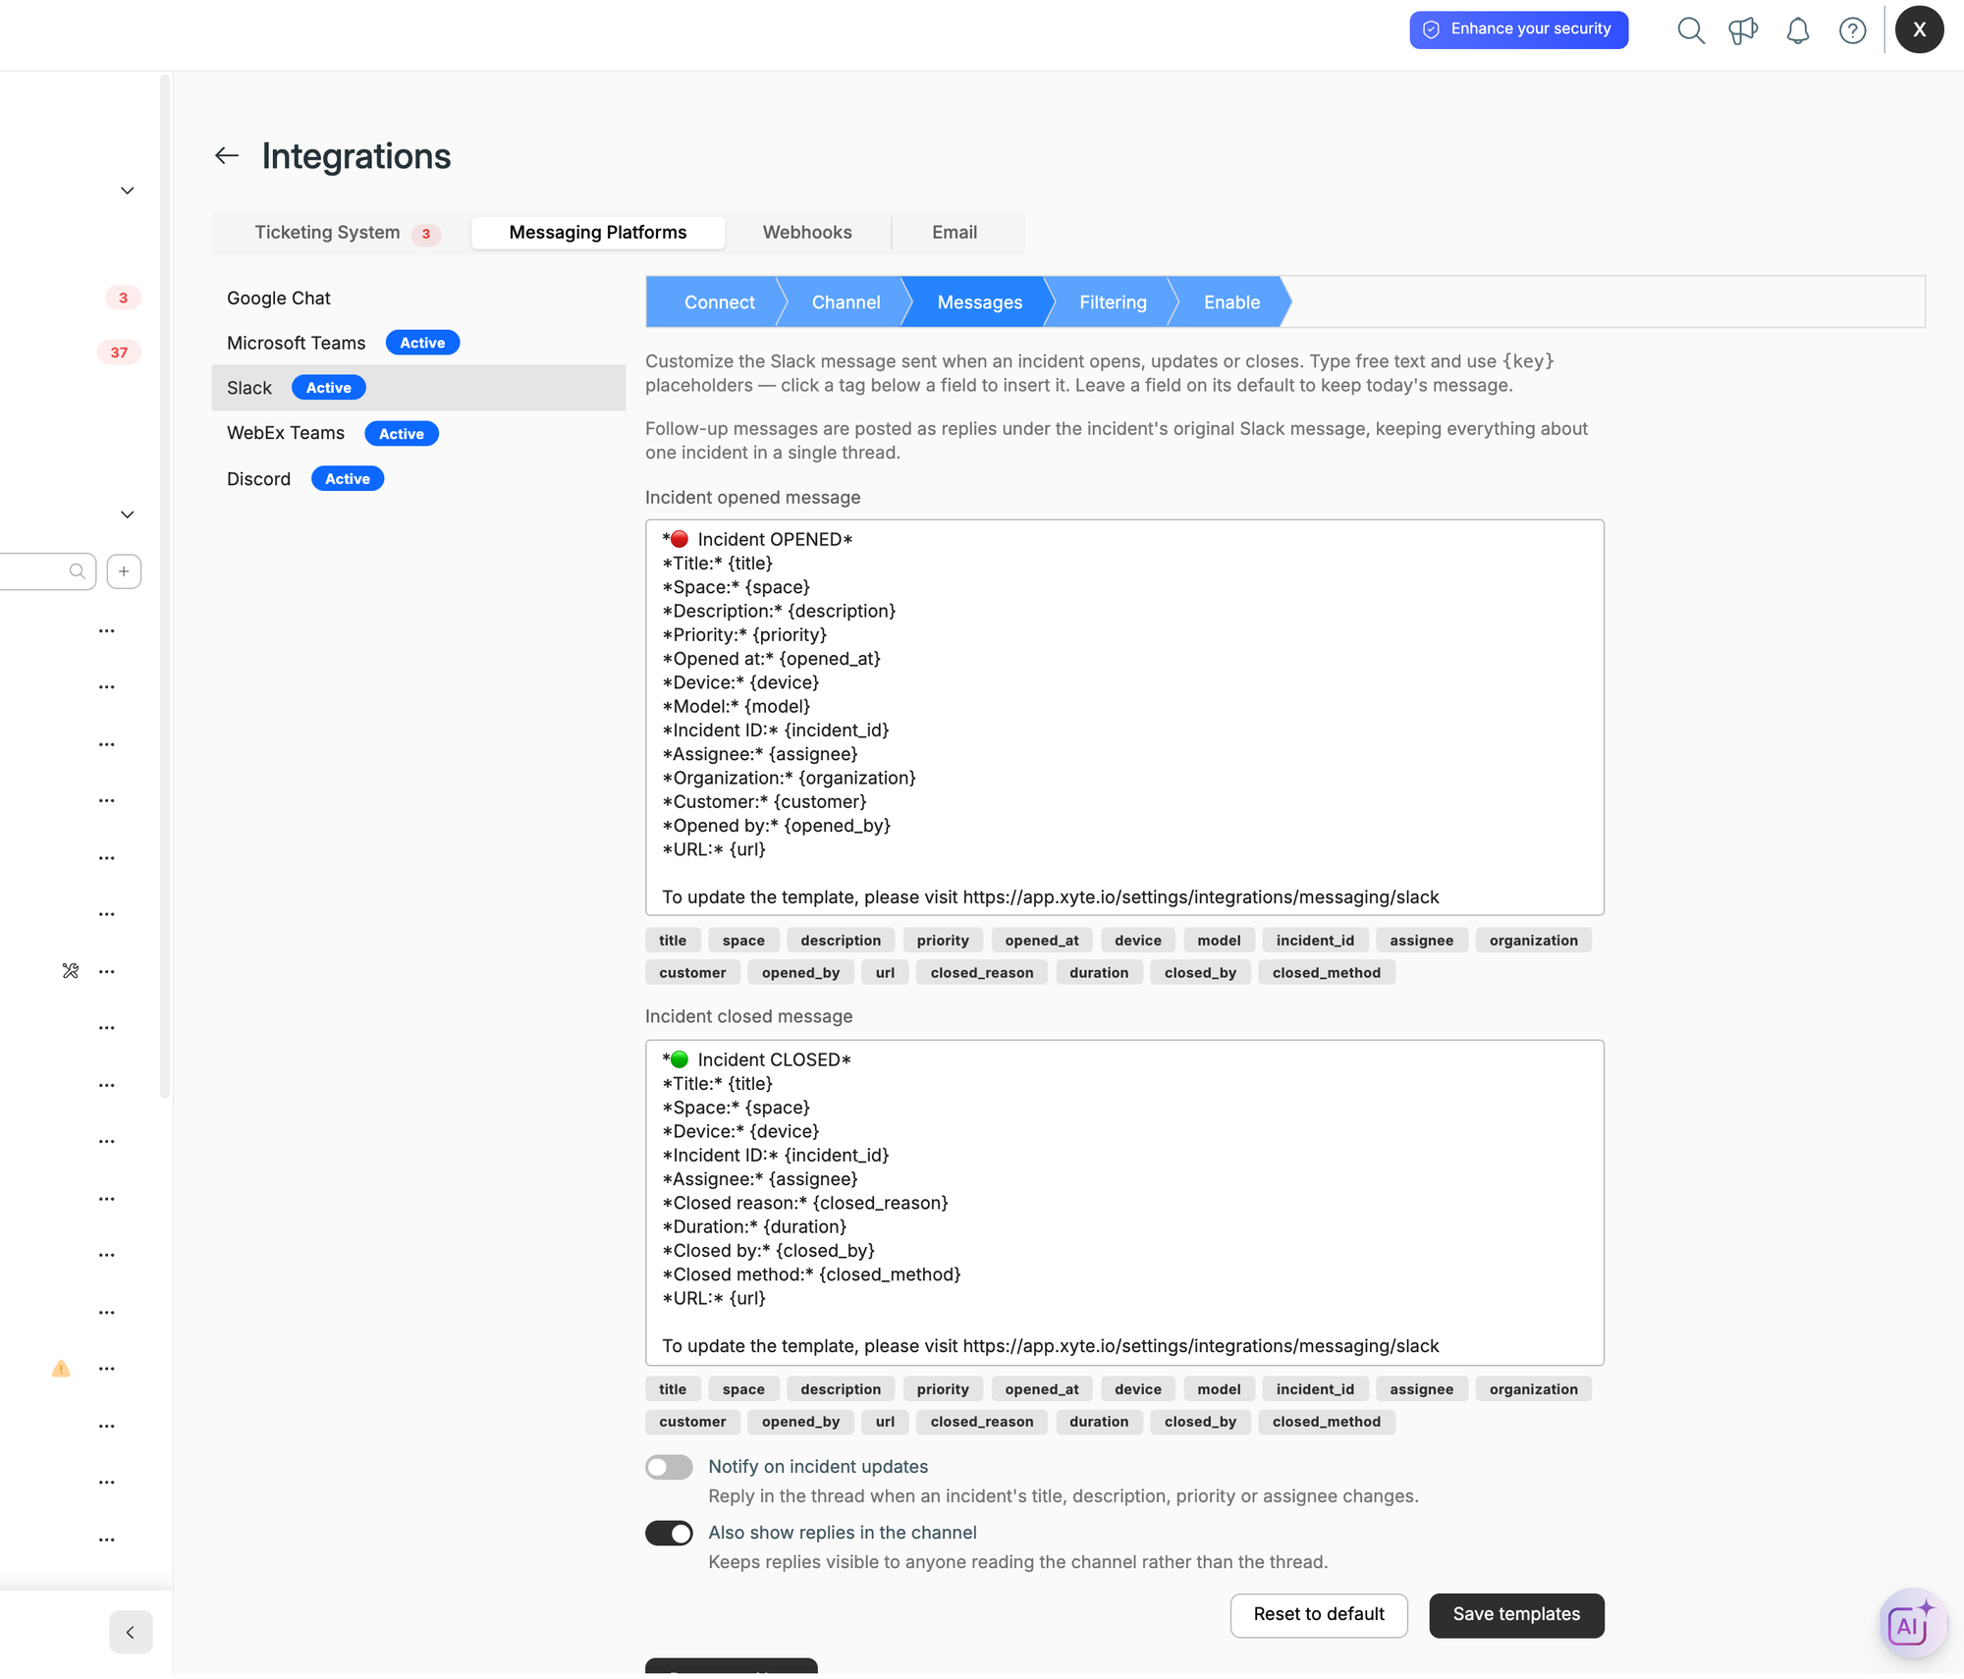Screen dimensions: 1964x1679
Task: Open the Ticketing System tab
Action: [345, 233]
